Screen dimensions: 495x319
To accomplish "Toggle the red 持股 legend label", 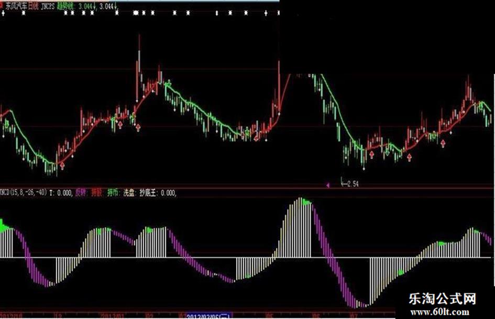I will pos(96,193).
